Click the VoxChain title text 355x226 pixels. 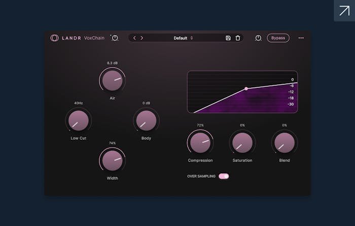[94, 38]
